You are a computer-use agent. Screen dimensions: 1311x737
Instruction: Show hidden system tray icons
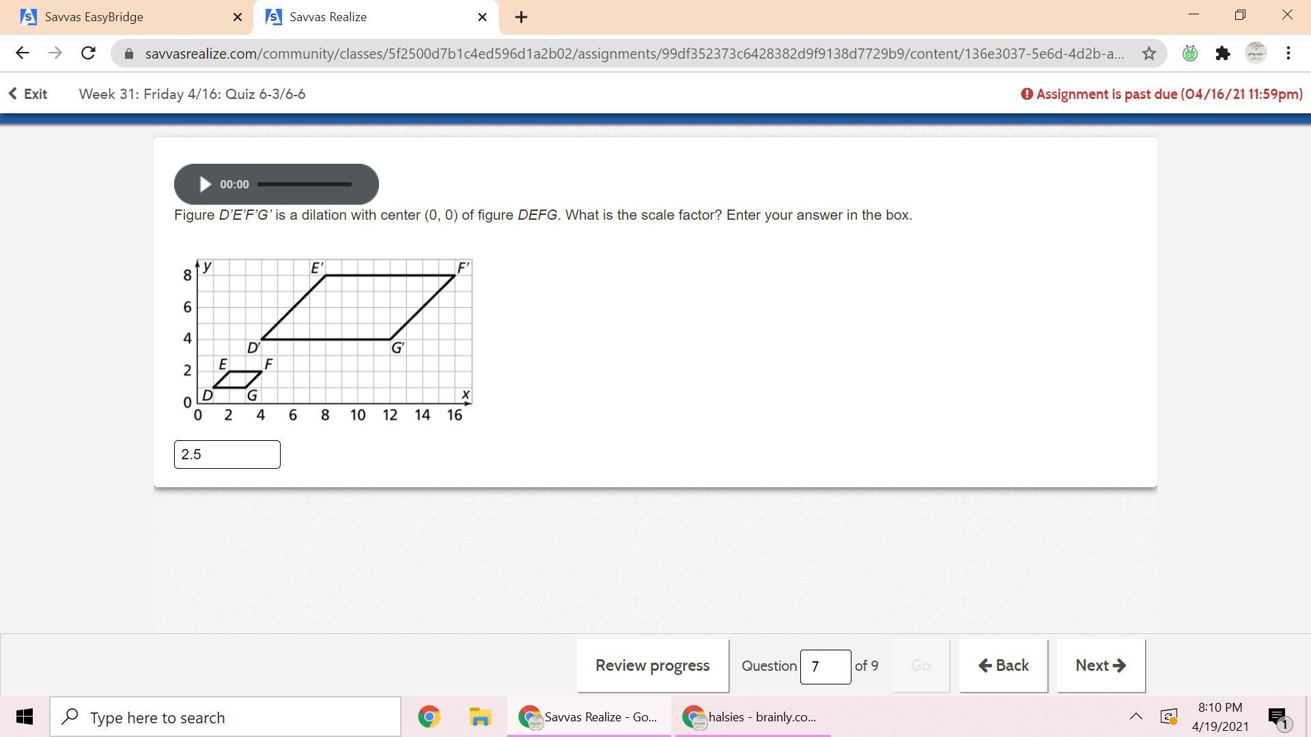[1136, 717]
